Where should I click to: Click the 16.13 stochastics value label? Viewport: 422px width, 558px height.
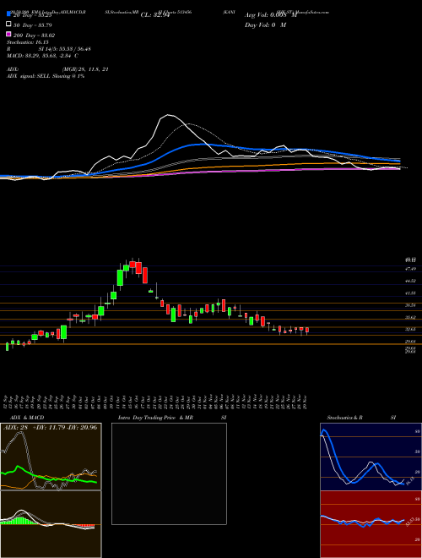pyautogui.click(x=408, y=482)
